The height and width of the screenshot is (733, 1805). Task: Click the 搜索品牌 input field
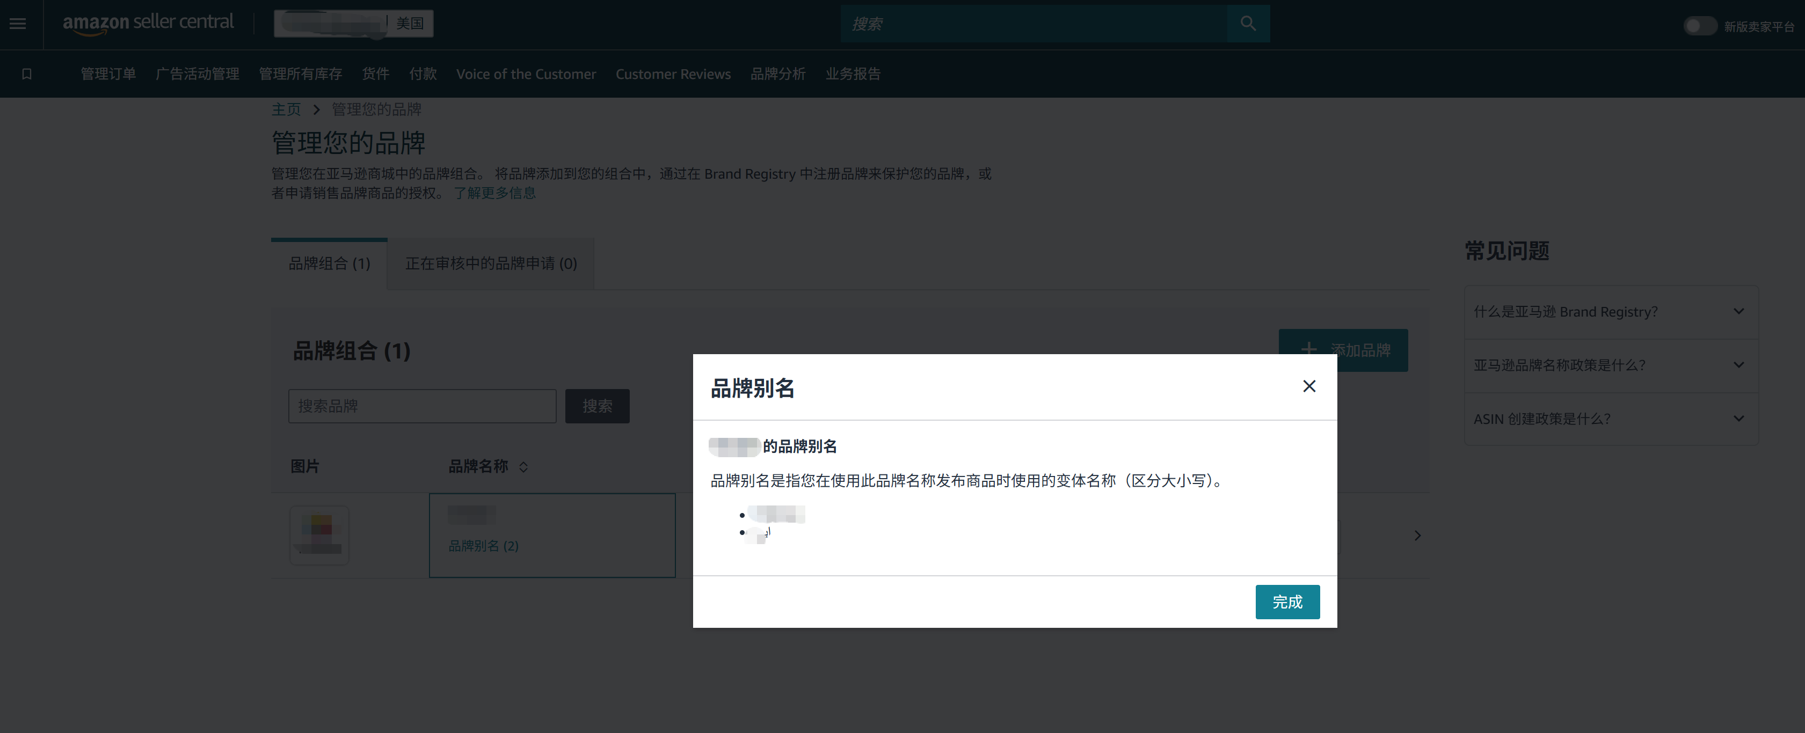[422, 406]
